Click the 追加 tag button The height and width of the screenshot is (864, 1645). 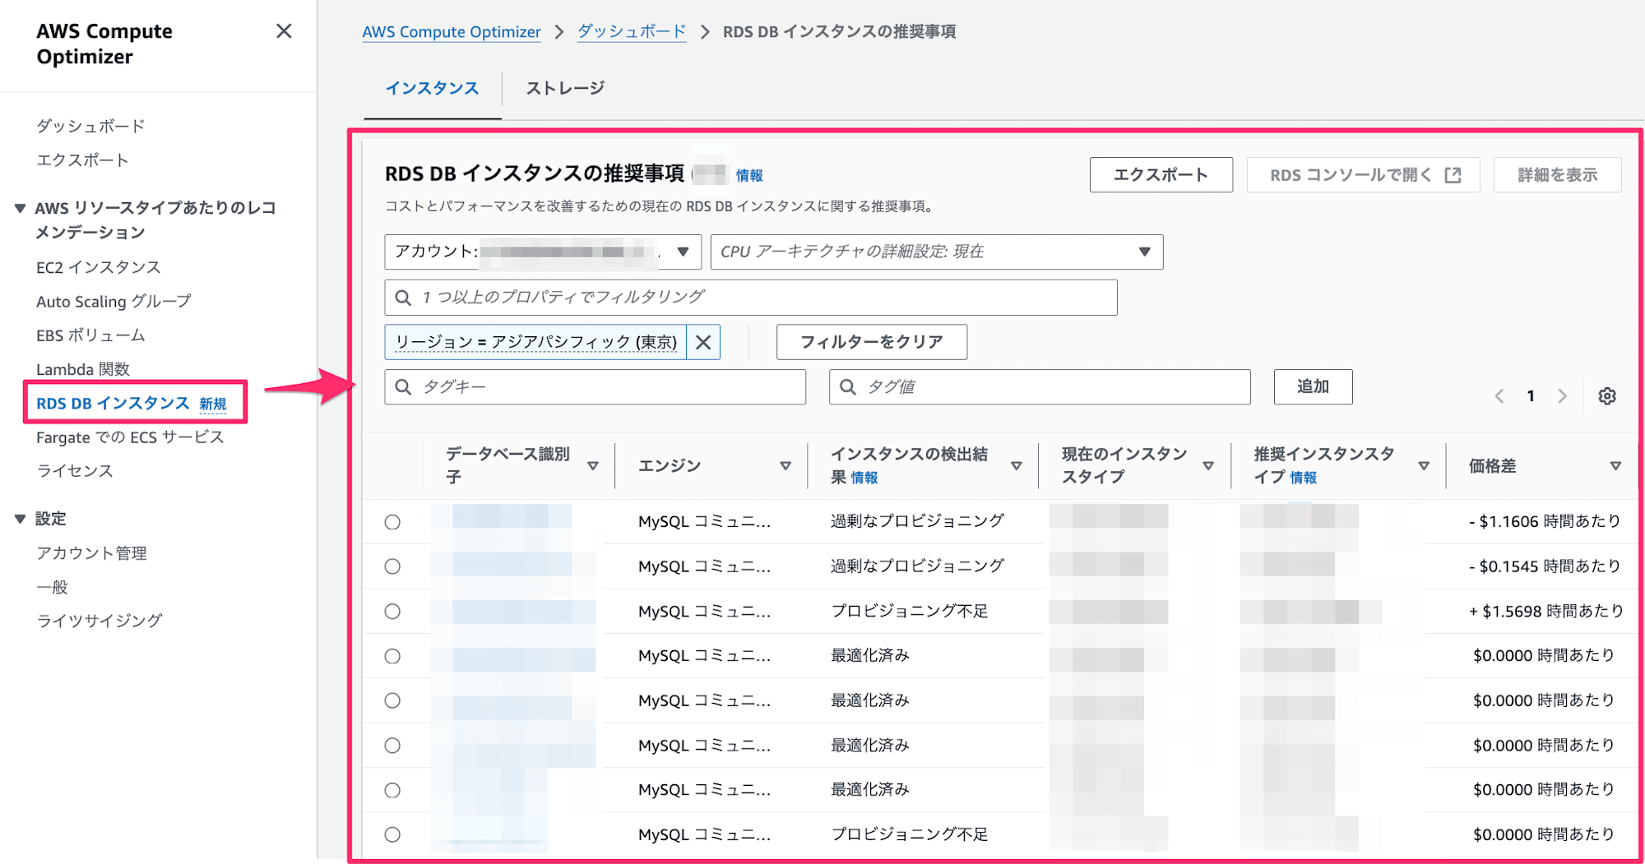pyautogui.click(x=1314, y=387)
